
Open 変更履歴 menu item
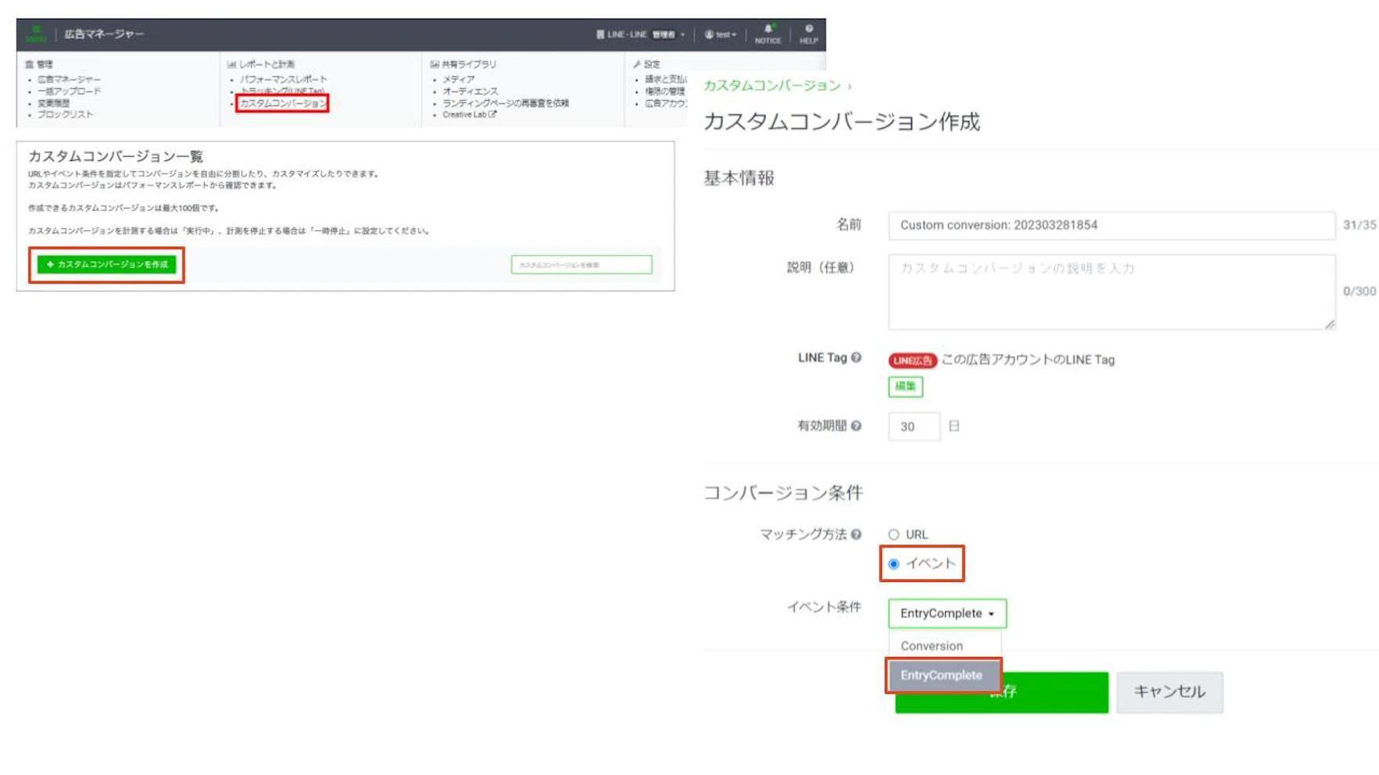click(x=53, y=103)
